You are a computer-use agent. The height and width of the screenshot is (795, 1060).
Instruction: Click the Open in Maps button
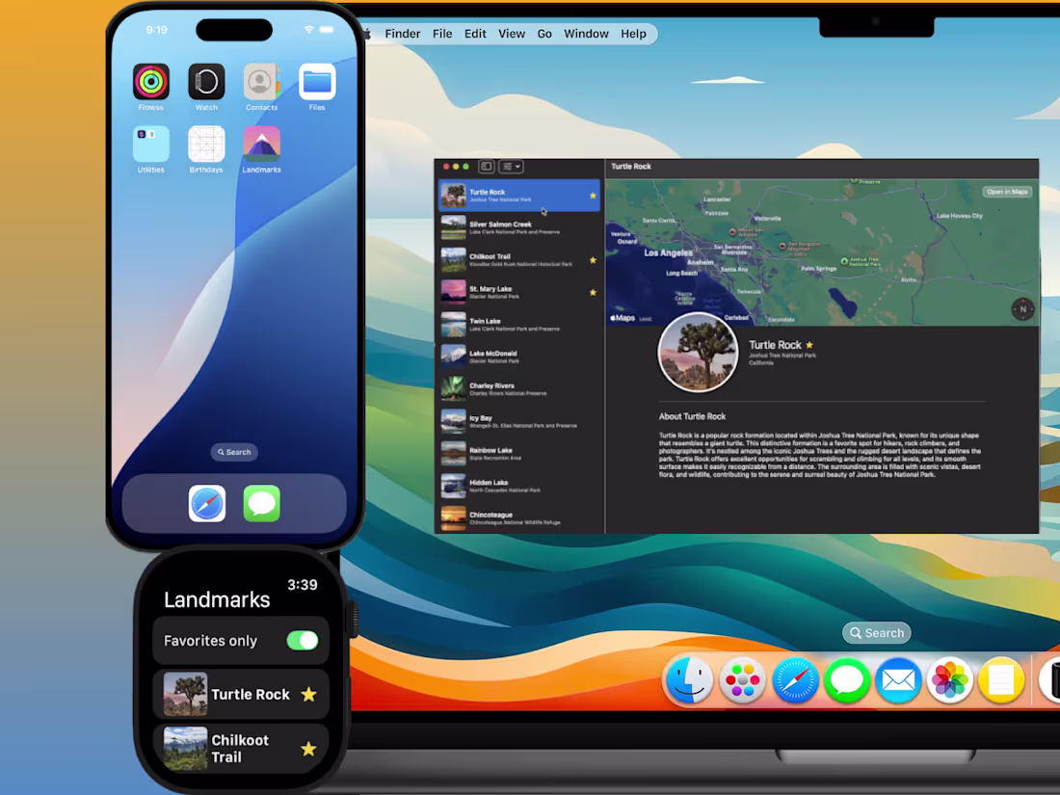[1006, 191]
